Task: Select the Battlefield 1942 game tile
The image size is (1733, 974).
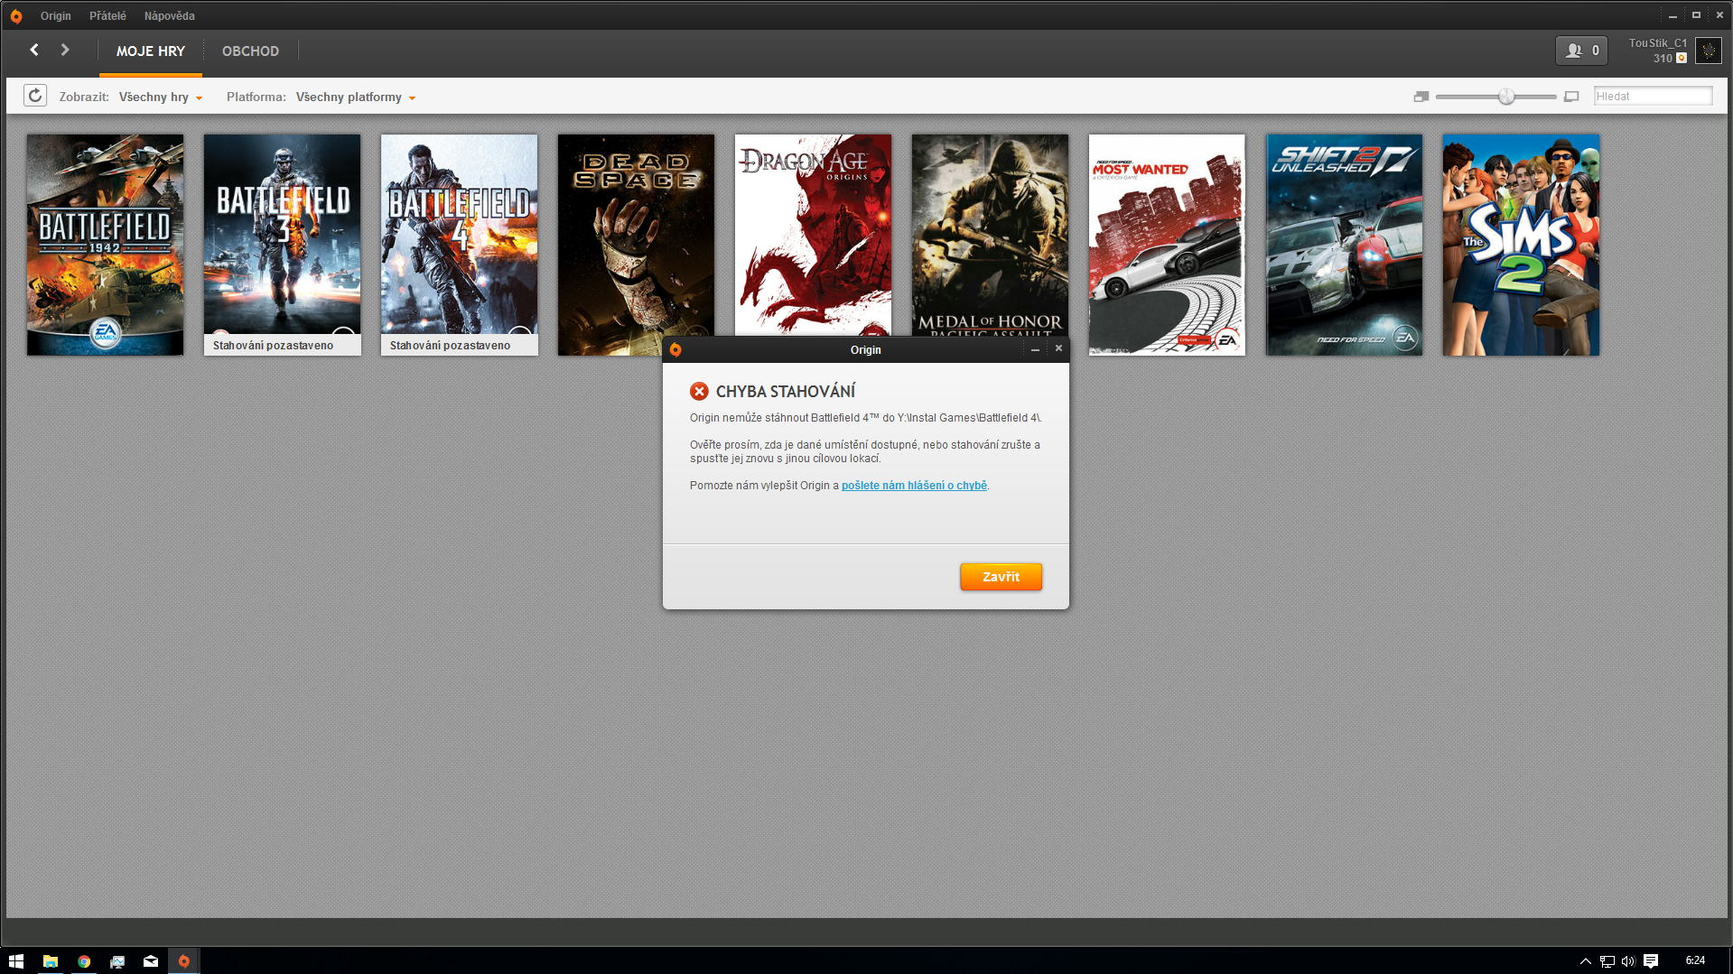Action: 105,245
